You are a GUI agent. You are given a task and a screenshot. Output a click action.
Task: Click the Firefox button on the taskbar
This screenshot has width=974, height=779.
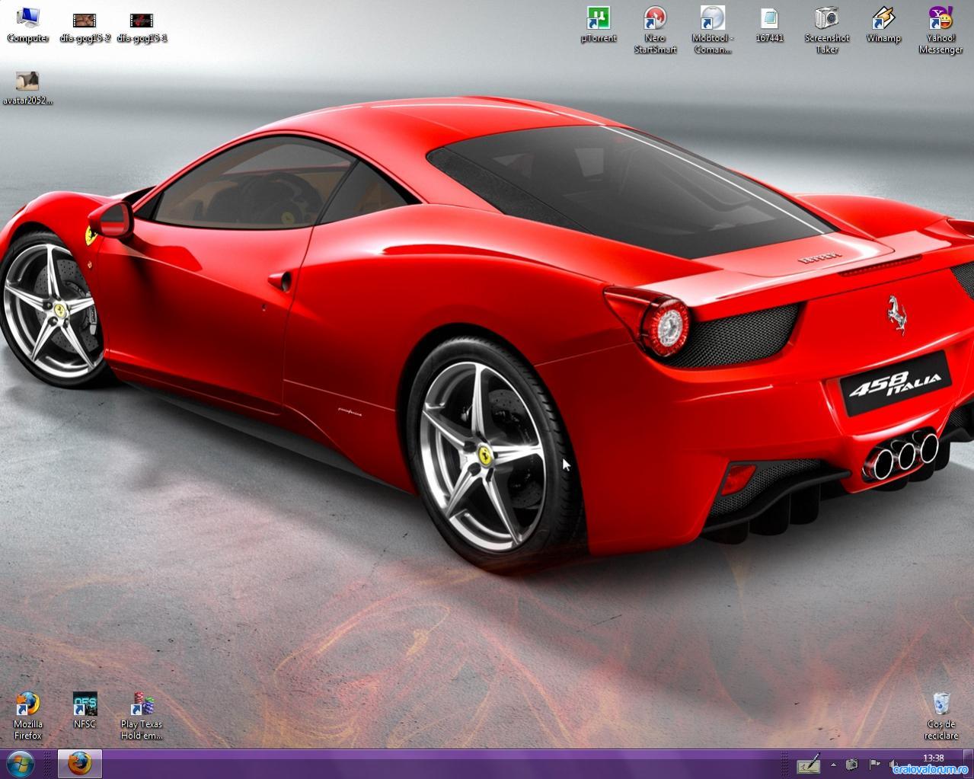pyautogui.click(x=79, y=764)
